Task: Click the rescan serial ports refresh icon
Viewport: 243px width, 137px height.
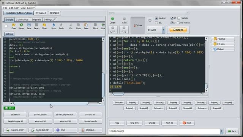Action: [x=150, y=20]
